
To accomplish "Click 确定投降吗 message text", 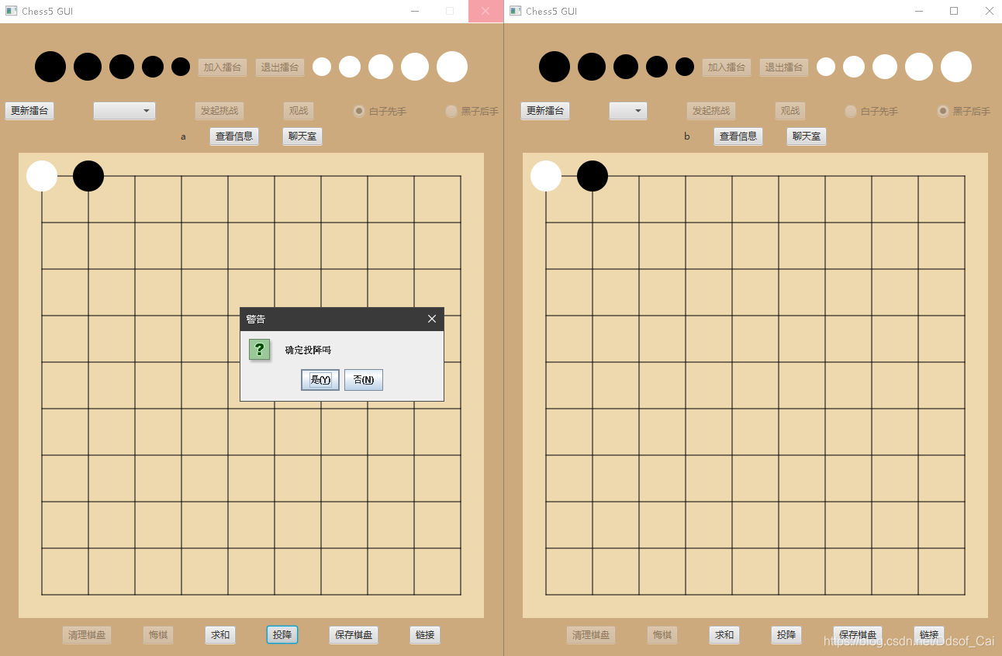I will (308, 350).
